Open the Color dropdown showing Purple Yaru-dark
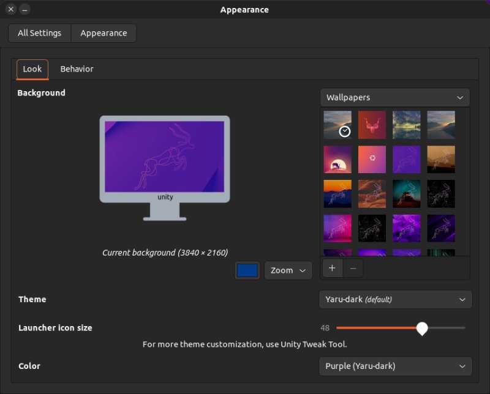 tap(395, 366)
